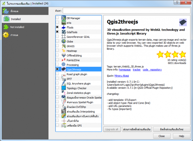Click the Oracle Spatial plugin icon
This screenshot has height=141, width=193.
coord(63,97)
